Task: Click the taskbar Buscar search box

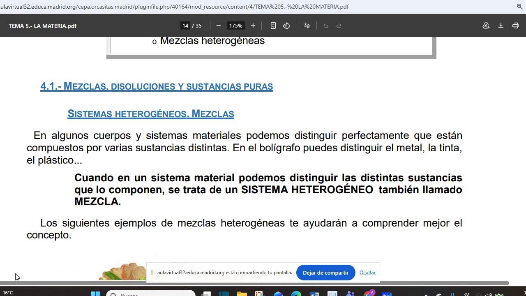Action: pos(151,294)
